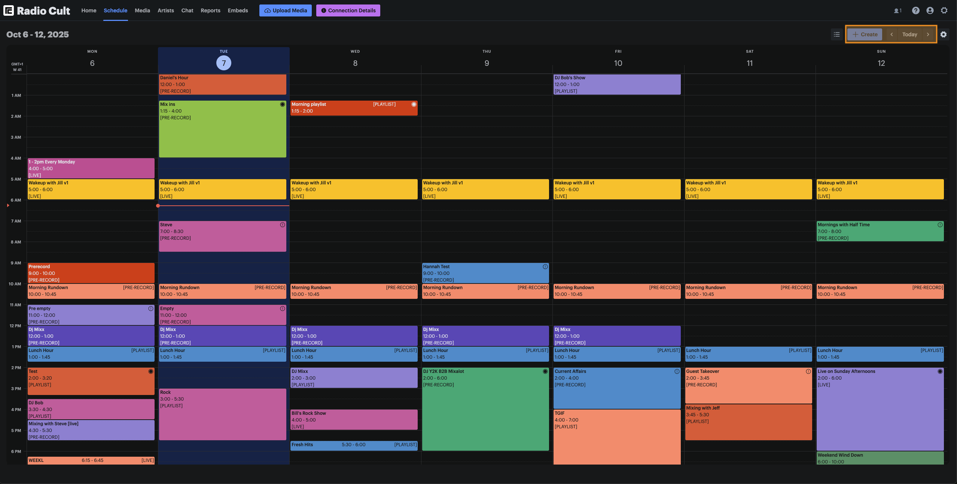
Task: Click the Upload Media button
Action: 285,10
